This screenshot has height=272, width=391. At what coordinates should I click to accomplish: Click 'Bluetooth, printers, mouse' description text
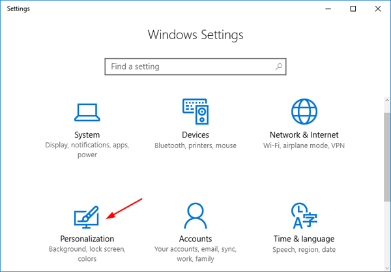tap(195, 145)
